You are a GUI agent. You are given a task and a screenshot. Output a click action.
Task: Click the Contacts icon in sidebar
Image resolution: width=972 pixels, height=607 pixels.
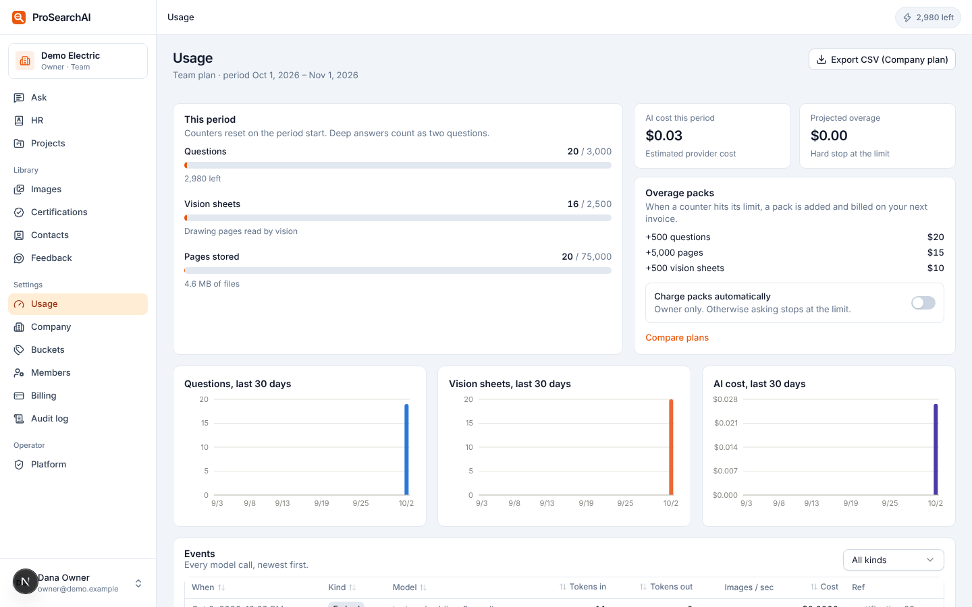click(19, 235)
